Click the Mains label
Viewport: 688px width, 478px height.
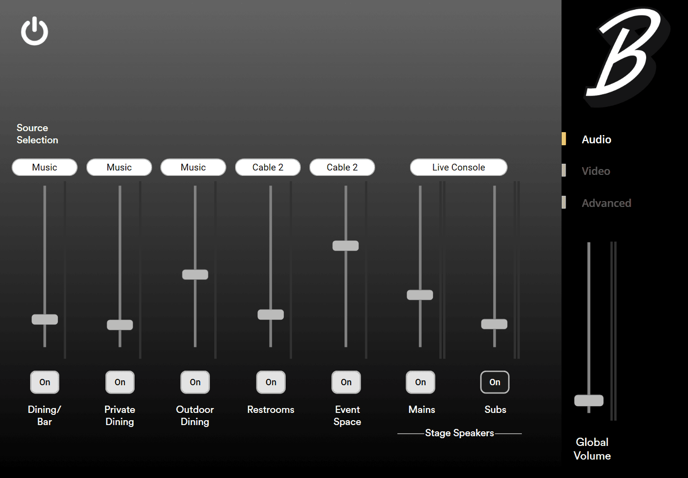click(422, 410)
